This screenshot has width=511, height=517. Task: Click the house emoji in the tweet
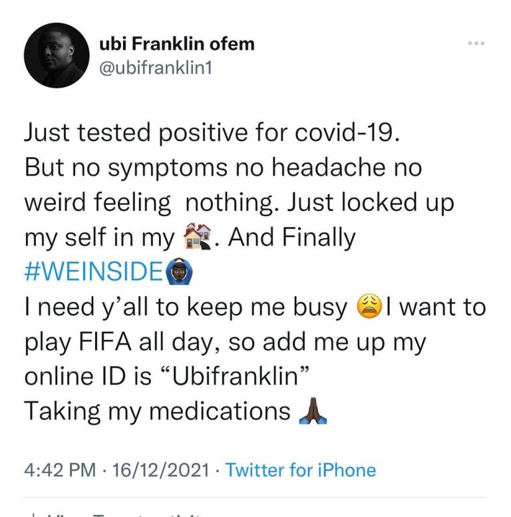pyautogui.click(x=196, y=236)
